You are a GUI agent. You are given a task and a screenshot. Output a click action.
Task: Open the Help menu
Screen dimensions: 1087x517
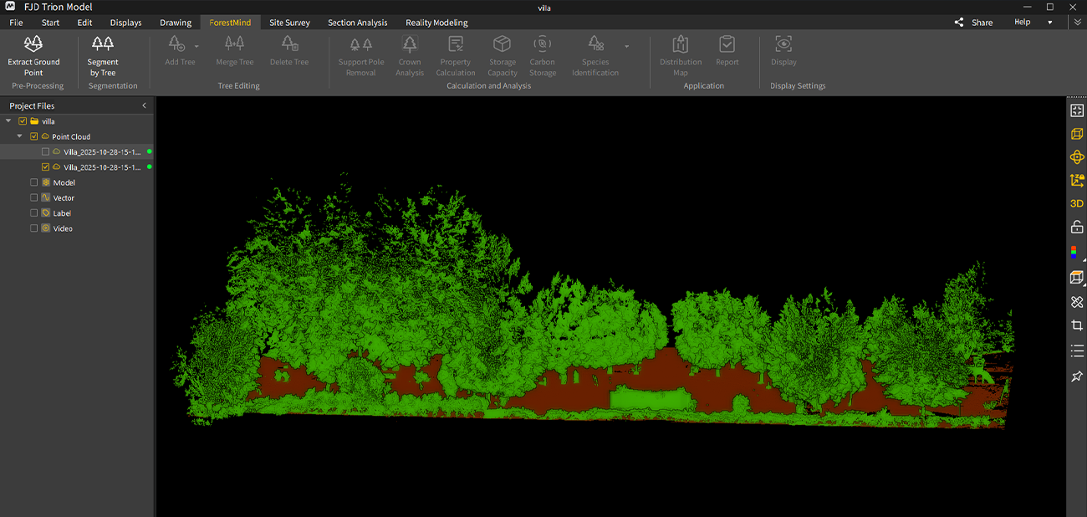[1022, 23]
